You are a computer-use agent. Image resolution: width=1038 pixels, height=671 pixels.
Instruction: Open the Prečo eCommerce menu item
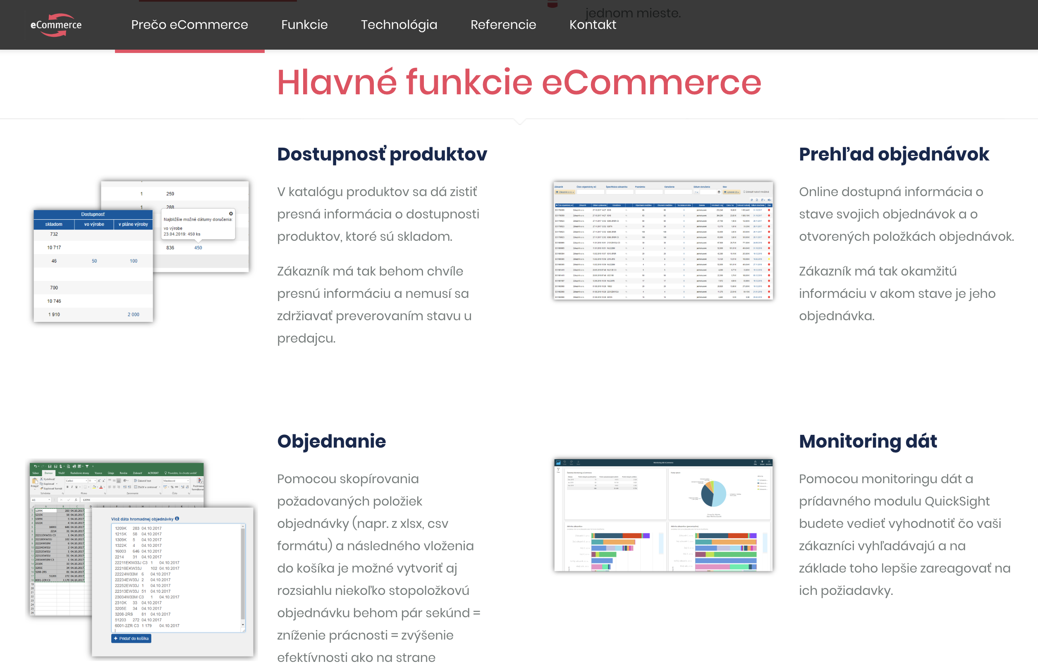pos(189,25)
